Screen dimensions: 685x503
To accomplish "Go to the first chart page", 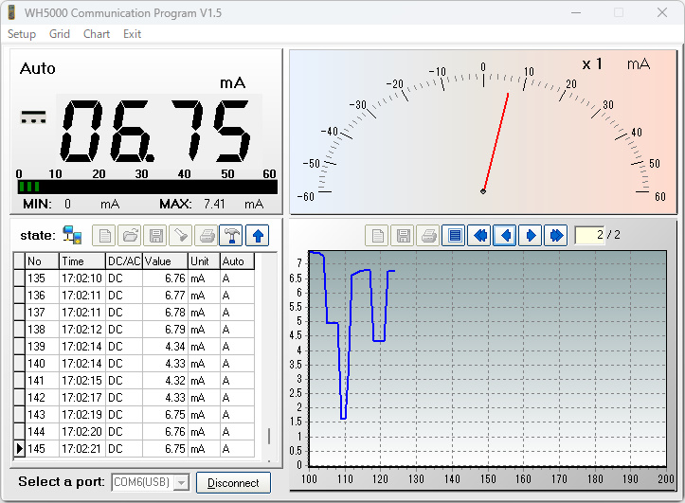I will click(480, 235).
